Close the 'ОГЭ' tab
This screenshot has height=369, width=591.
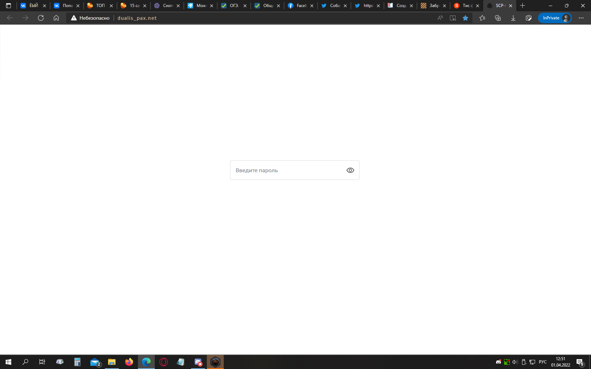(x=245, y=6)
